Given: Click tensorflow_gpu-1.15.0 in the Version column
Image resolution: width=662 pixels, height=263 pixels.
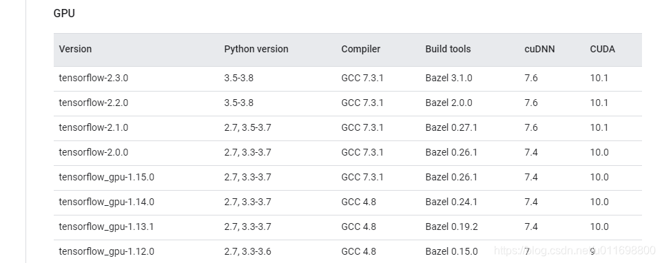Looking at the screenshot, I should coord(106,178).
